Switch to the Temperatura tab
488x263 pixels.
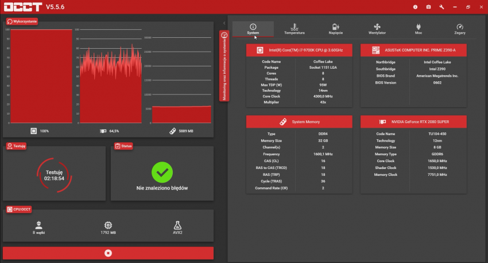click(294, 29)
